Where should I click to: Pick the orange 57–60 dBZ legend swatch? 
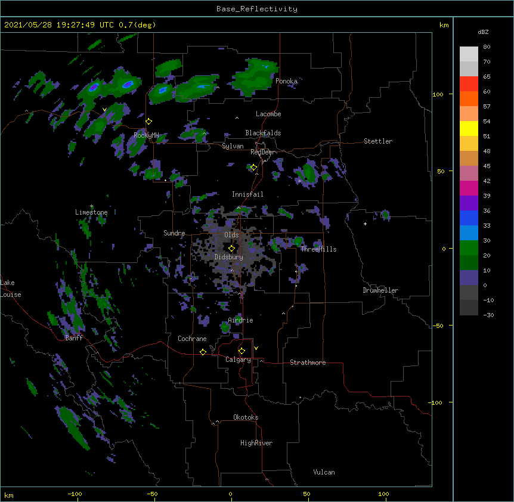[469, 98]
